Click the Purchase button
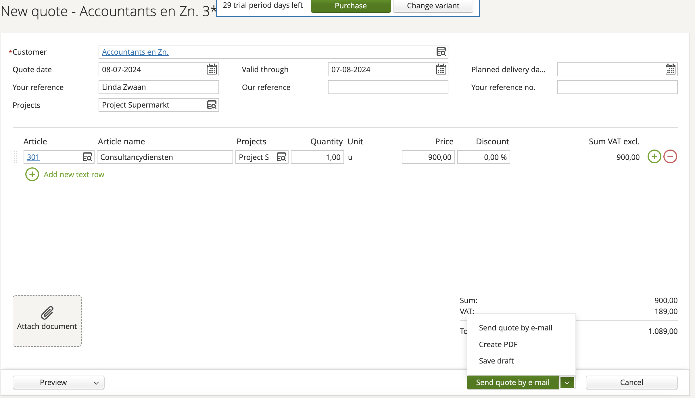This screenshot has height=398, width=695. (351, 5)
